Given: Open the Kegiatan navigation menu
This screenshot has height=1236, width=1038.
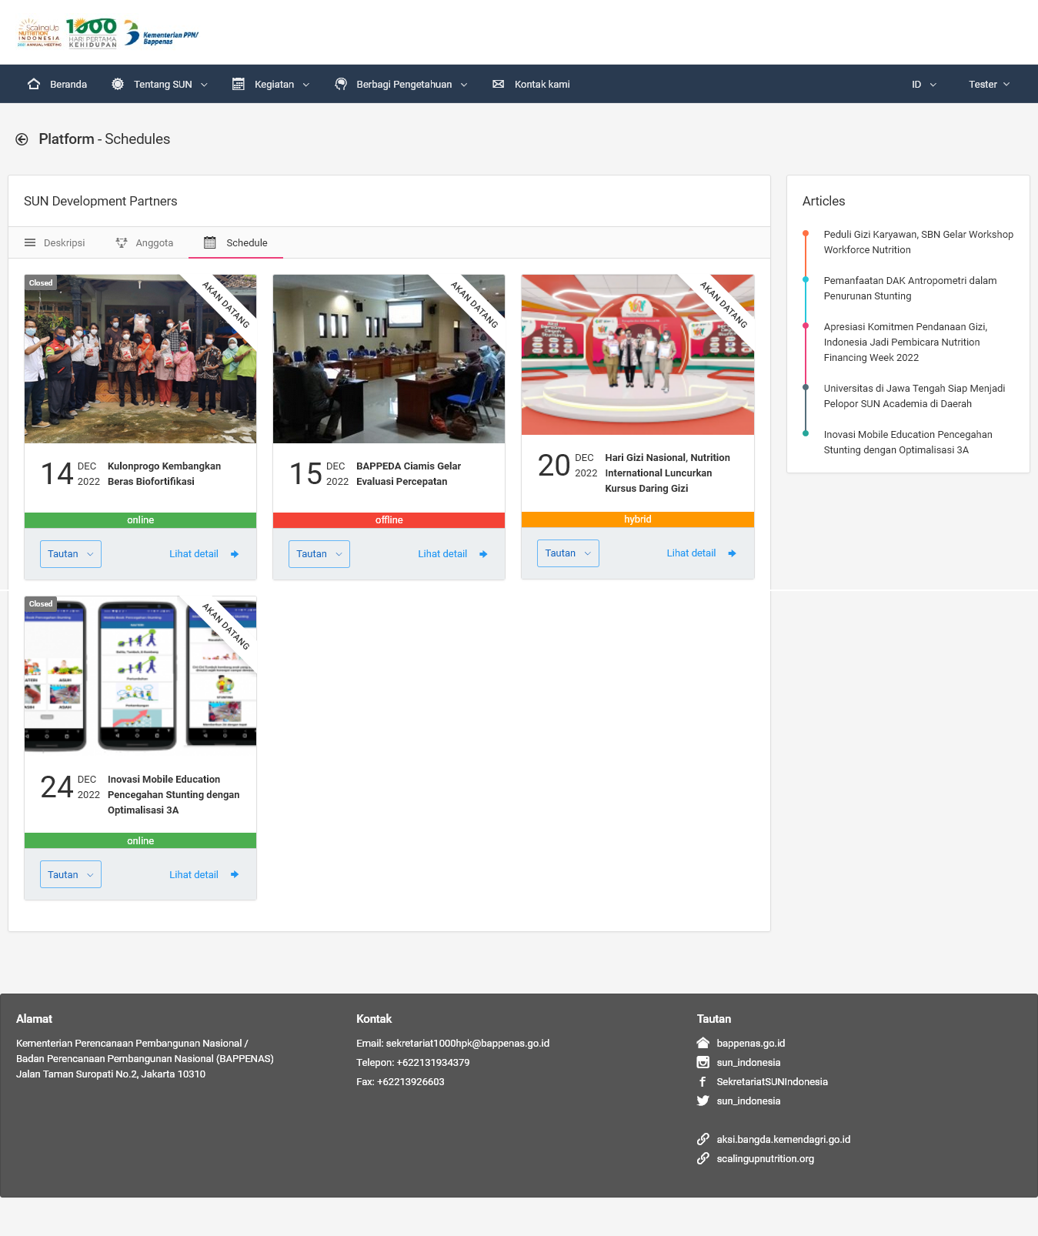Looking at the screenshot, I should coord(271,84).
